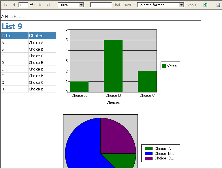222x169 pixels.
Task: Click the 'Choices' axis title
Action: coord(113,102)
